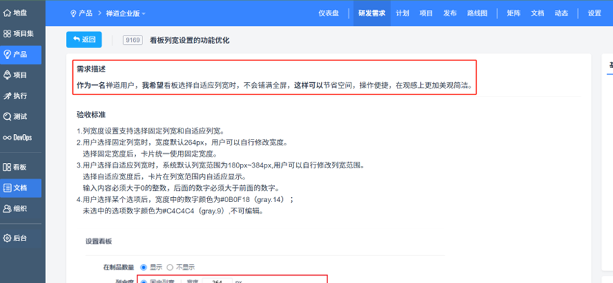Open the 设置 menu in top bar
Viewport: 613px width, 283px height.
595,13
